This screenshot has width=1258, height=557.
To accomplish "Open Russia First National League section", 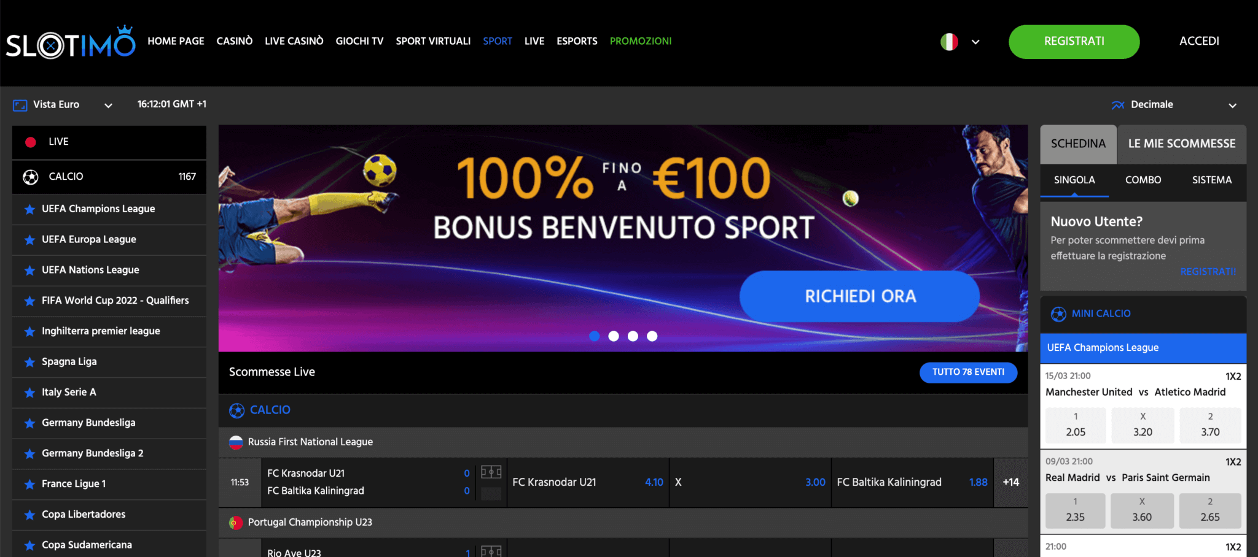I will pyautogui.click(x=623, y=442).
